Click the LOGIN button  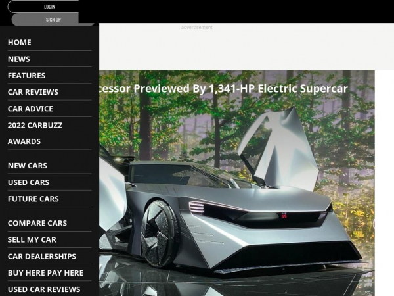coord(49,7)
